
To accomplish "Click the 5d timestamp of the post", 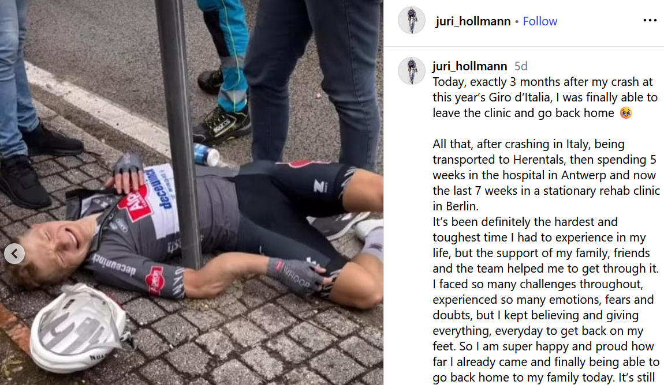I will pos(521,66).
